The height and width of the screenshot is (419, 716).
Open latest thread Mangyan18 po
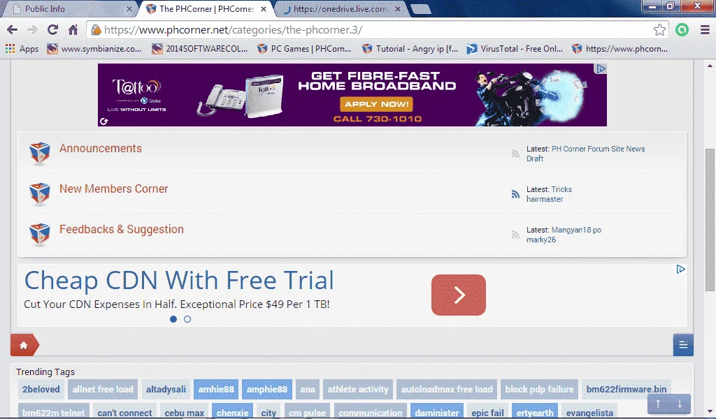pyautogui.click(x=576, y=230)
